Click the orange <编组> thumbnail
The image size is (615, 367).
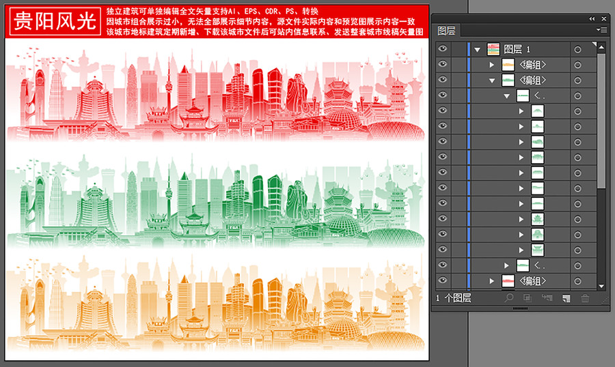(508, 65)
